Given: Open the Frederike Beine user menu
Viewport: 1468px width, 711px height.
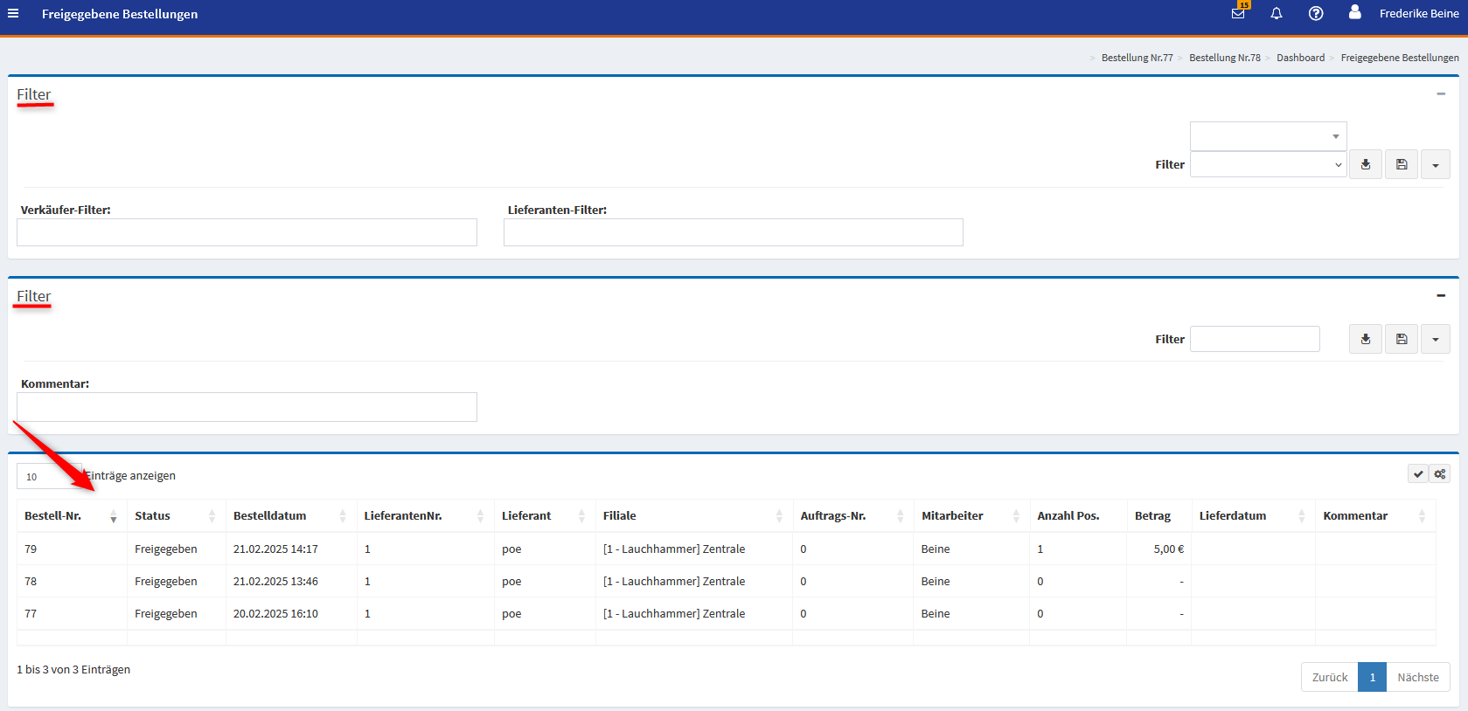Looking at the screenshot, I should 1418,14.
